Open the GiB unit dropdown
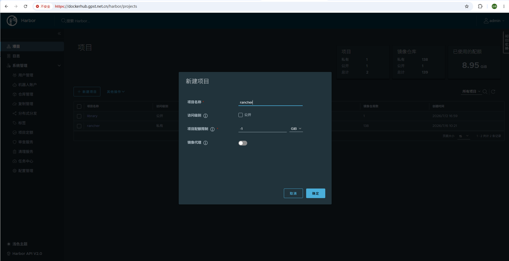509x261 pixels. point(296,129)
